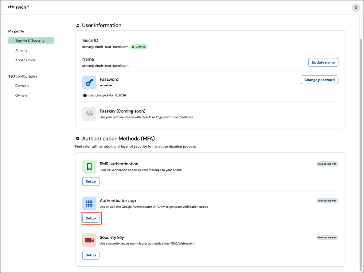
Task: Click SMS 'Not set up yet' status badge
Action: pos(327,164)
